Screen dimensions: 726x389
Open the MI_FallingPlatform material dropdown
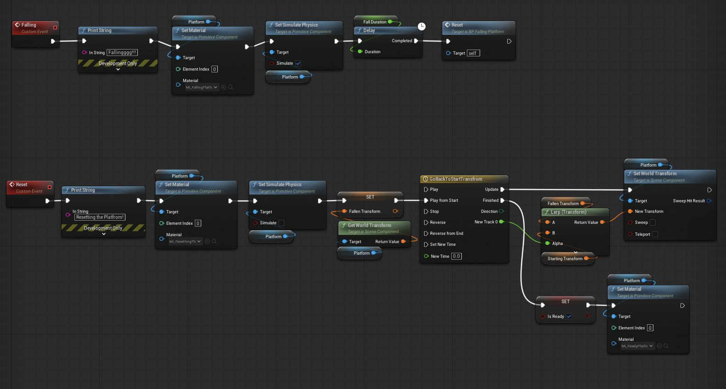coord(202,87)
